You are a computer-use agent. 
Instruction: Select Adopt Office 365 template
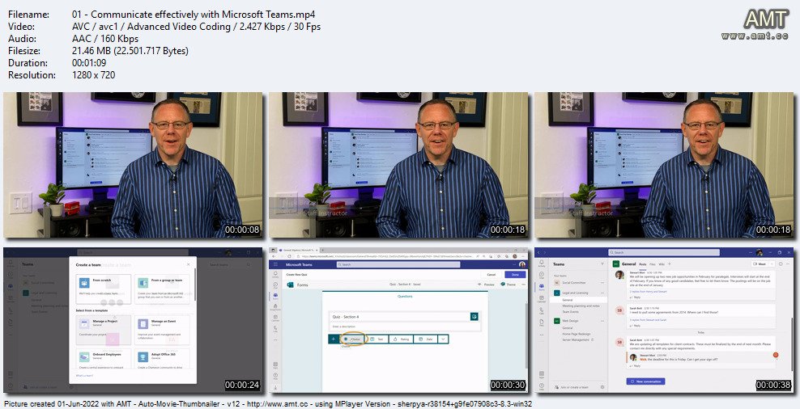point(162,359)
